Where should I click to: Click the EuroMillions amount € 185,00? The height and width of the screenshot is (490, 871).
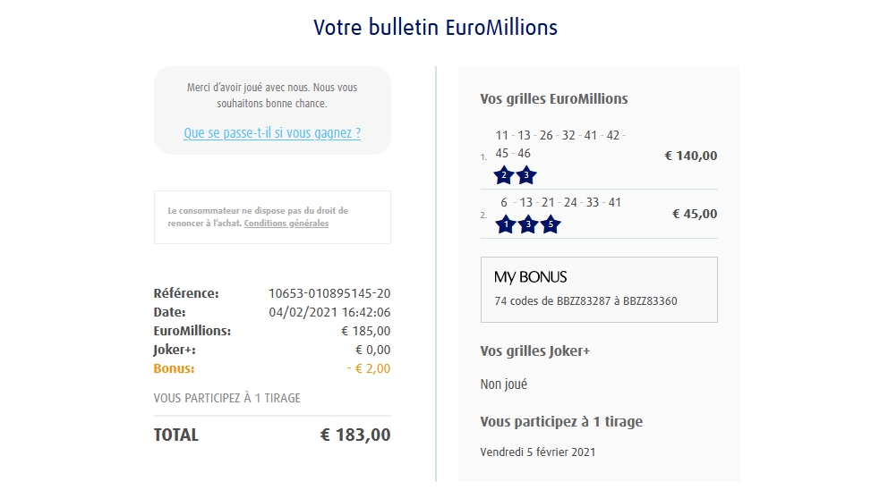pos(366,331)
